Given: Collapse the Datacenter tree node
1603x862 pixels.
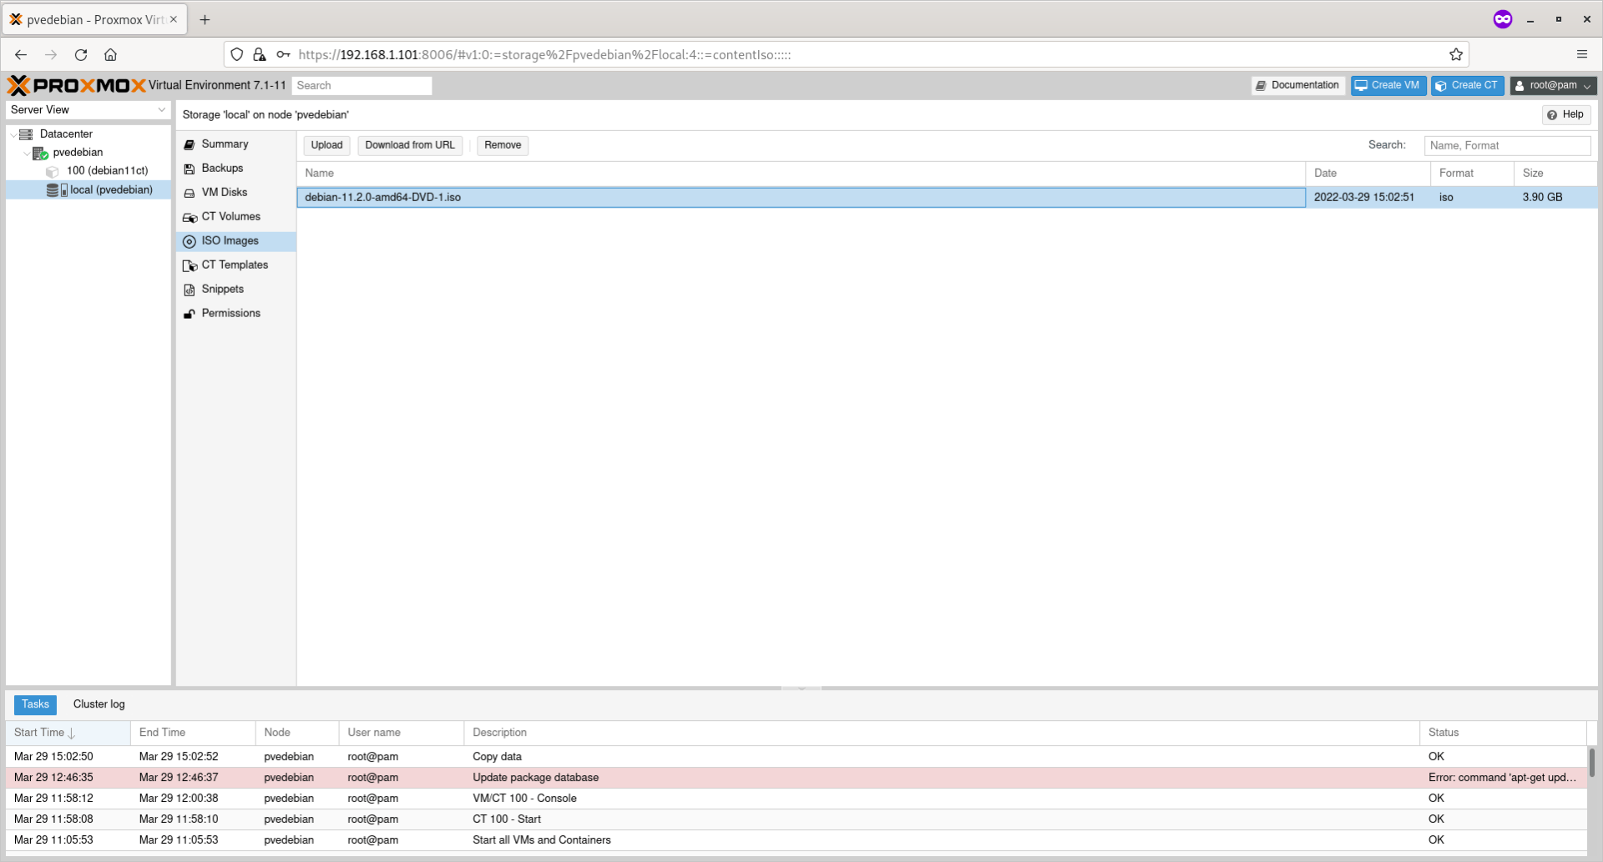Looking at the screenshot, I should click(x=13, y=134).
